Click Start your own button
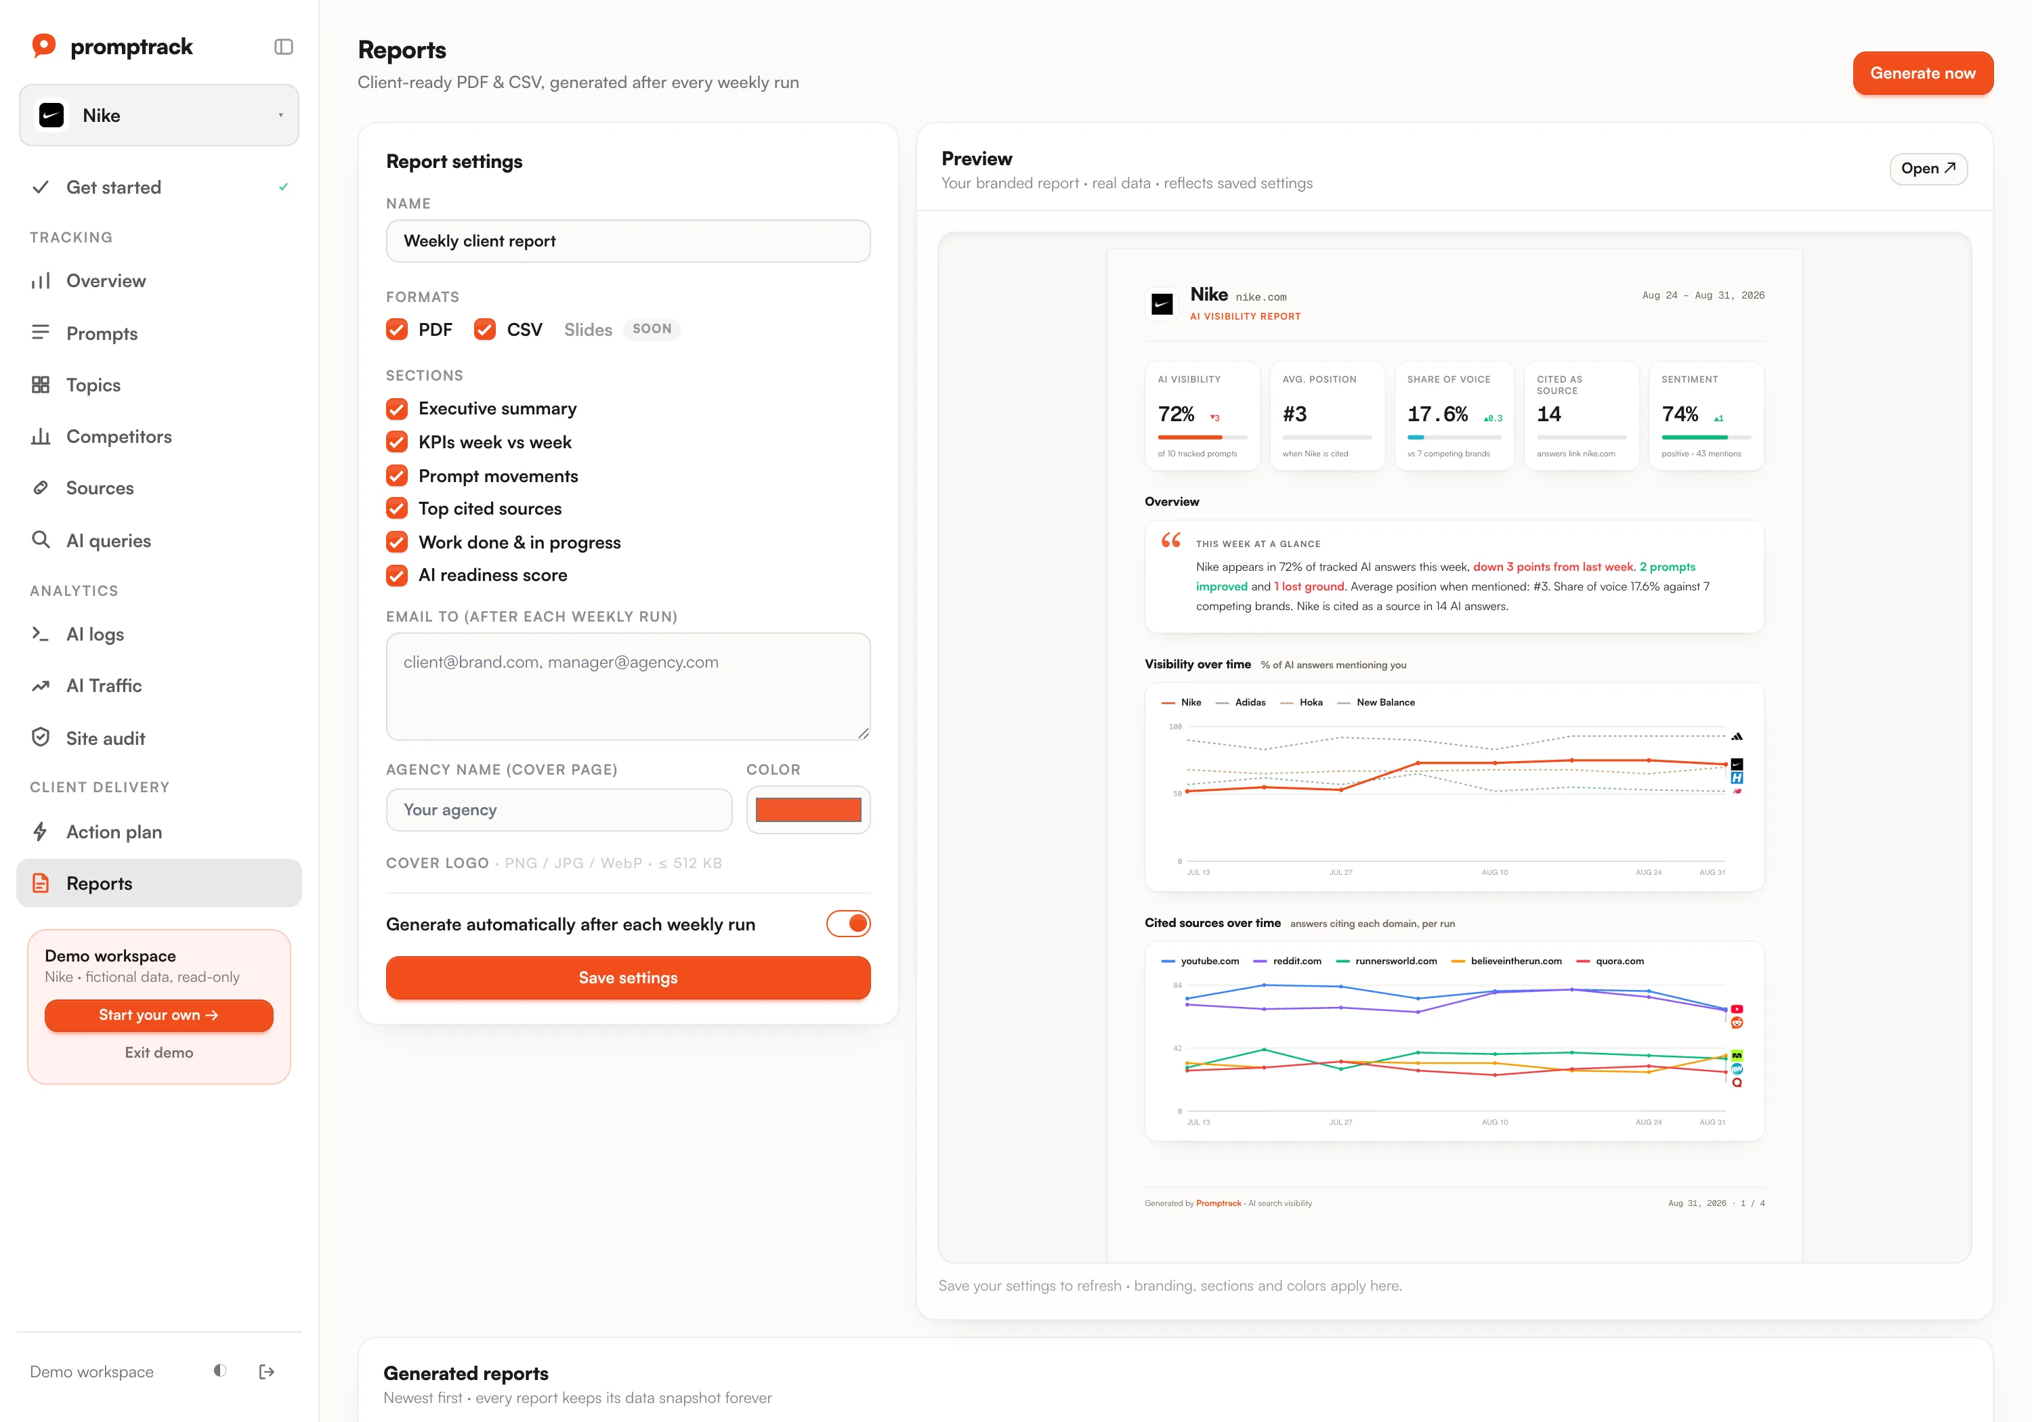Screen dimensions: 2032x1422 [x=159, y=1014]
